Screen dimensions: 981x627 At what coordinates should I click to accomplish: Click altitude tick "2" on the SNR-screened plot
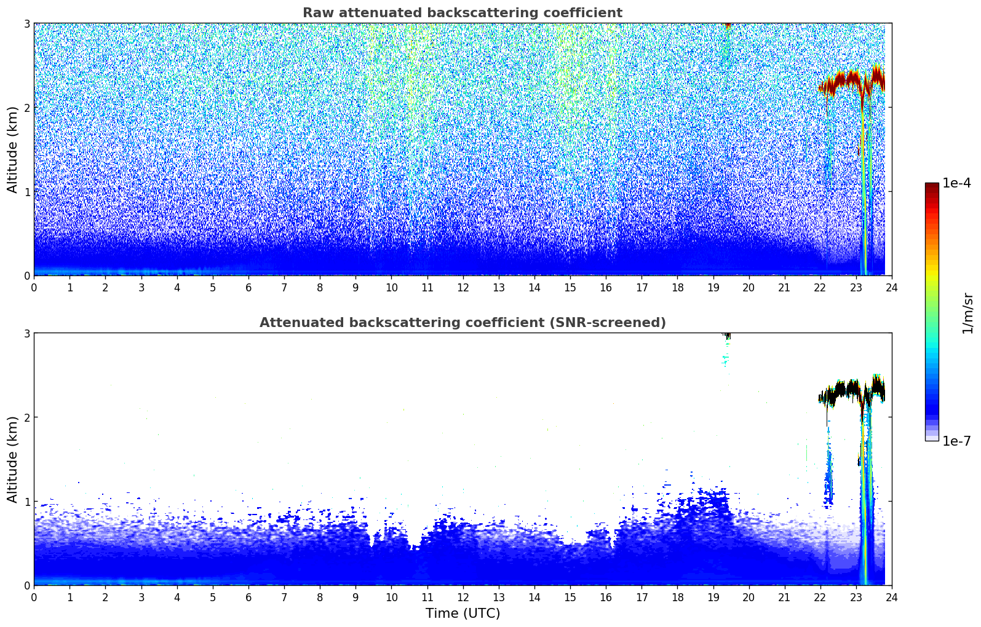pos(26,417)
